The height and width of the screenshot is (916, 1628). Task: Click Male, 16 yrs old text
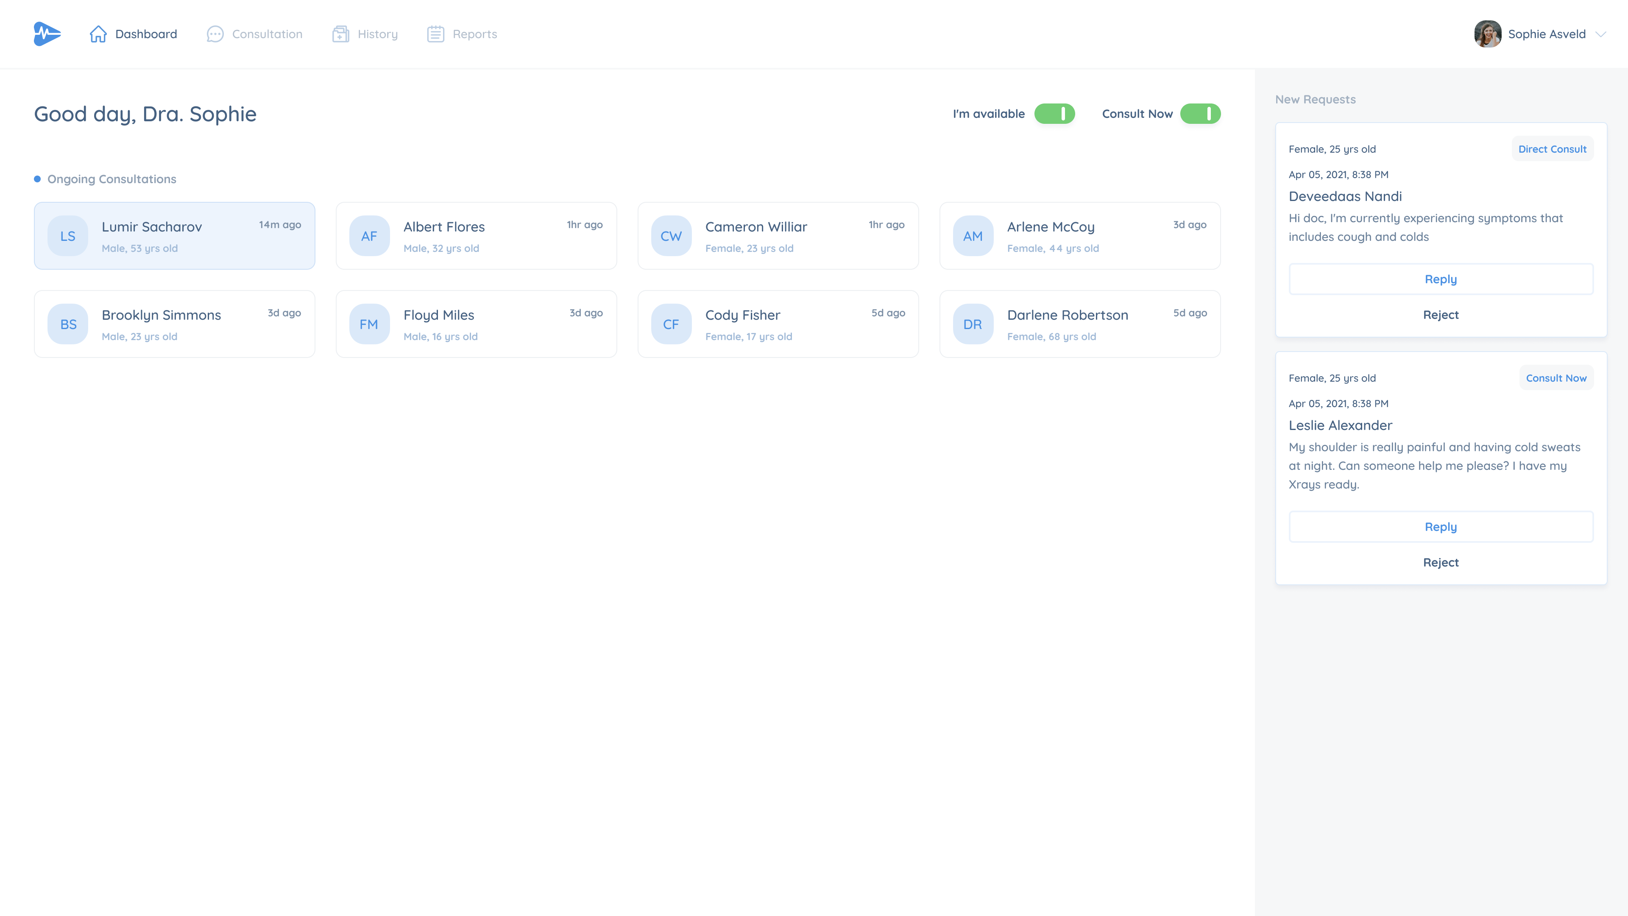pyautogui.click(x=440, y=337)
